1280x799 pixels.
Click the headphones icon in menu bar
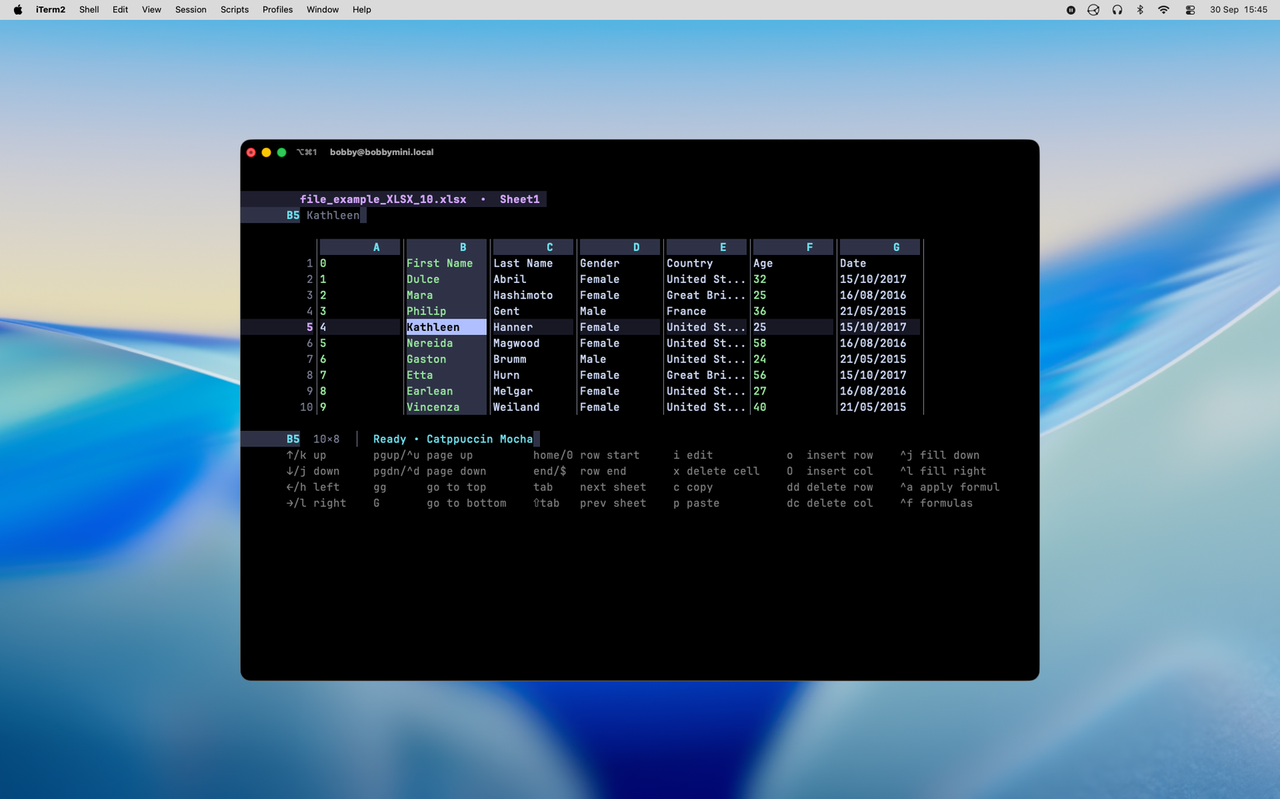pos(1117,10)
